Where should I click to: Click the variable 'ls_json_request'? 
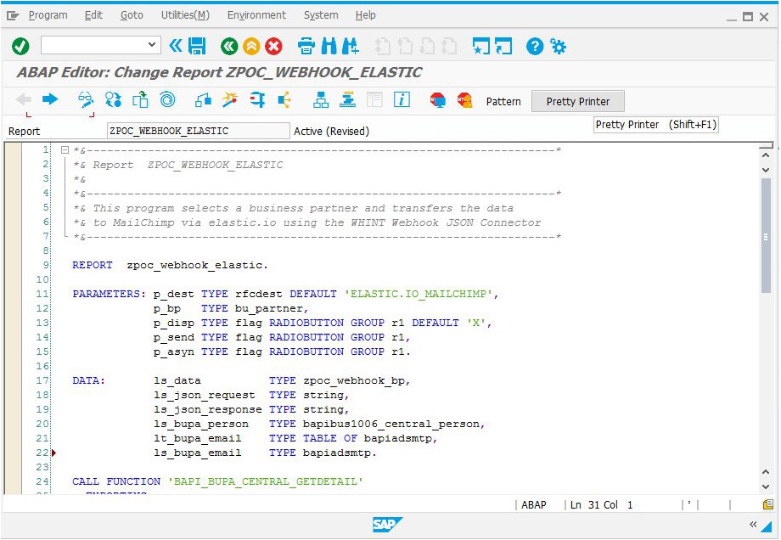[x=205, y=395]
